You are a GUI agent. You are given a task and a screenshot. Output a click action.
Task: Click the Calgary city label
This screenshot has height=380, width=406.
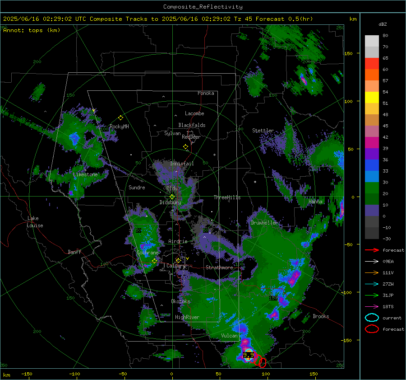(176, 266)
